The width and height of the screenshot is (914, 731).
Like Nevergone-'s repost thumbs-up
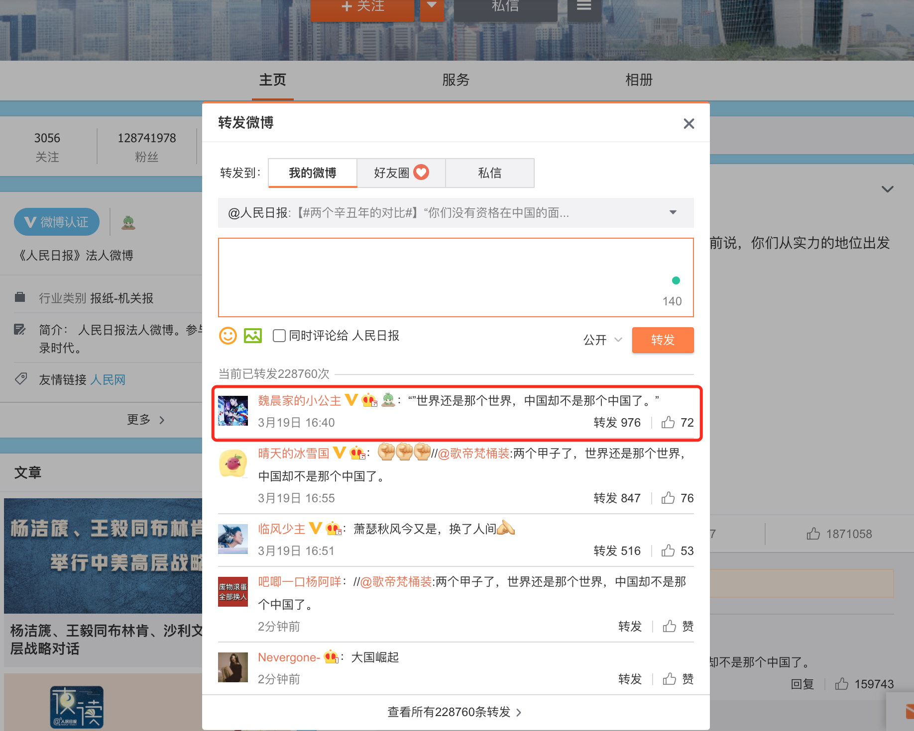click(x=670, y=679)
